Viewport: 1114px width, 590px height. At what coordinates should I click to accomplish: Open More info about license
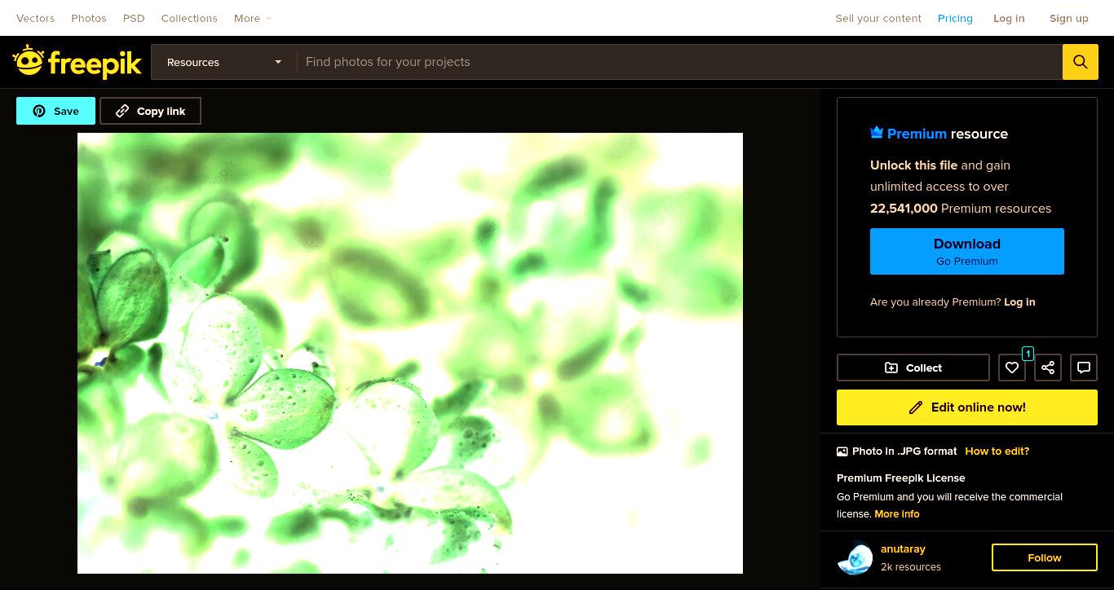(x=897, y=514)
